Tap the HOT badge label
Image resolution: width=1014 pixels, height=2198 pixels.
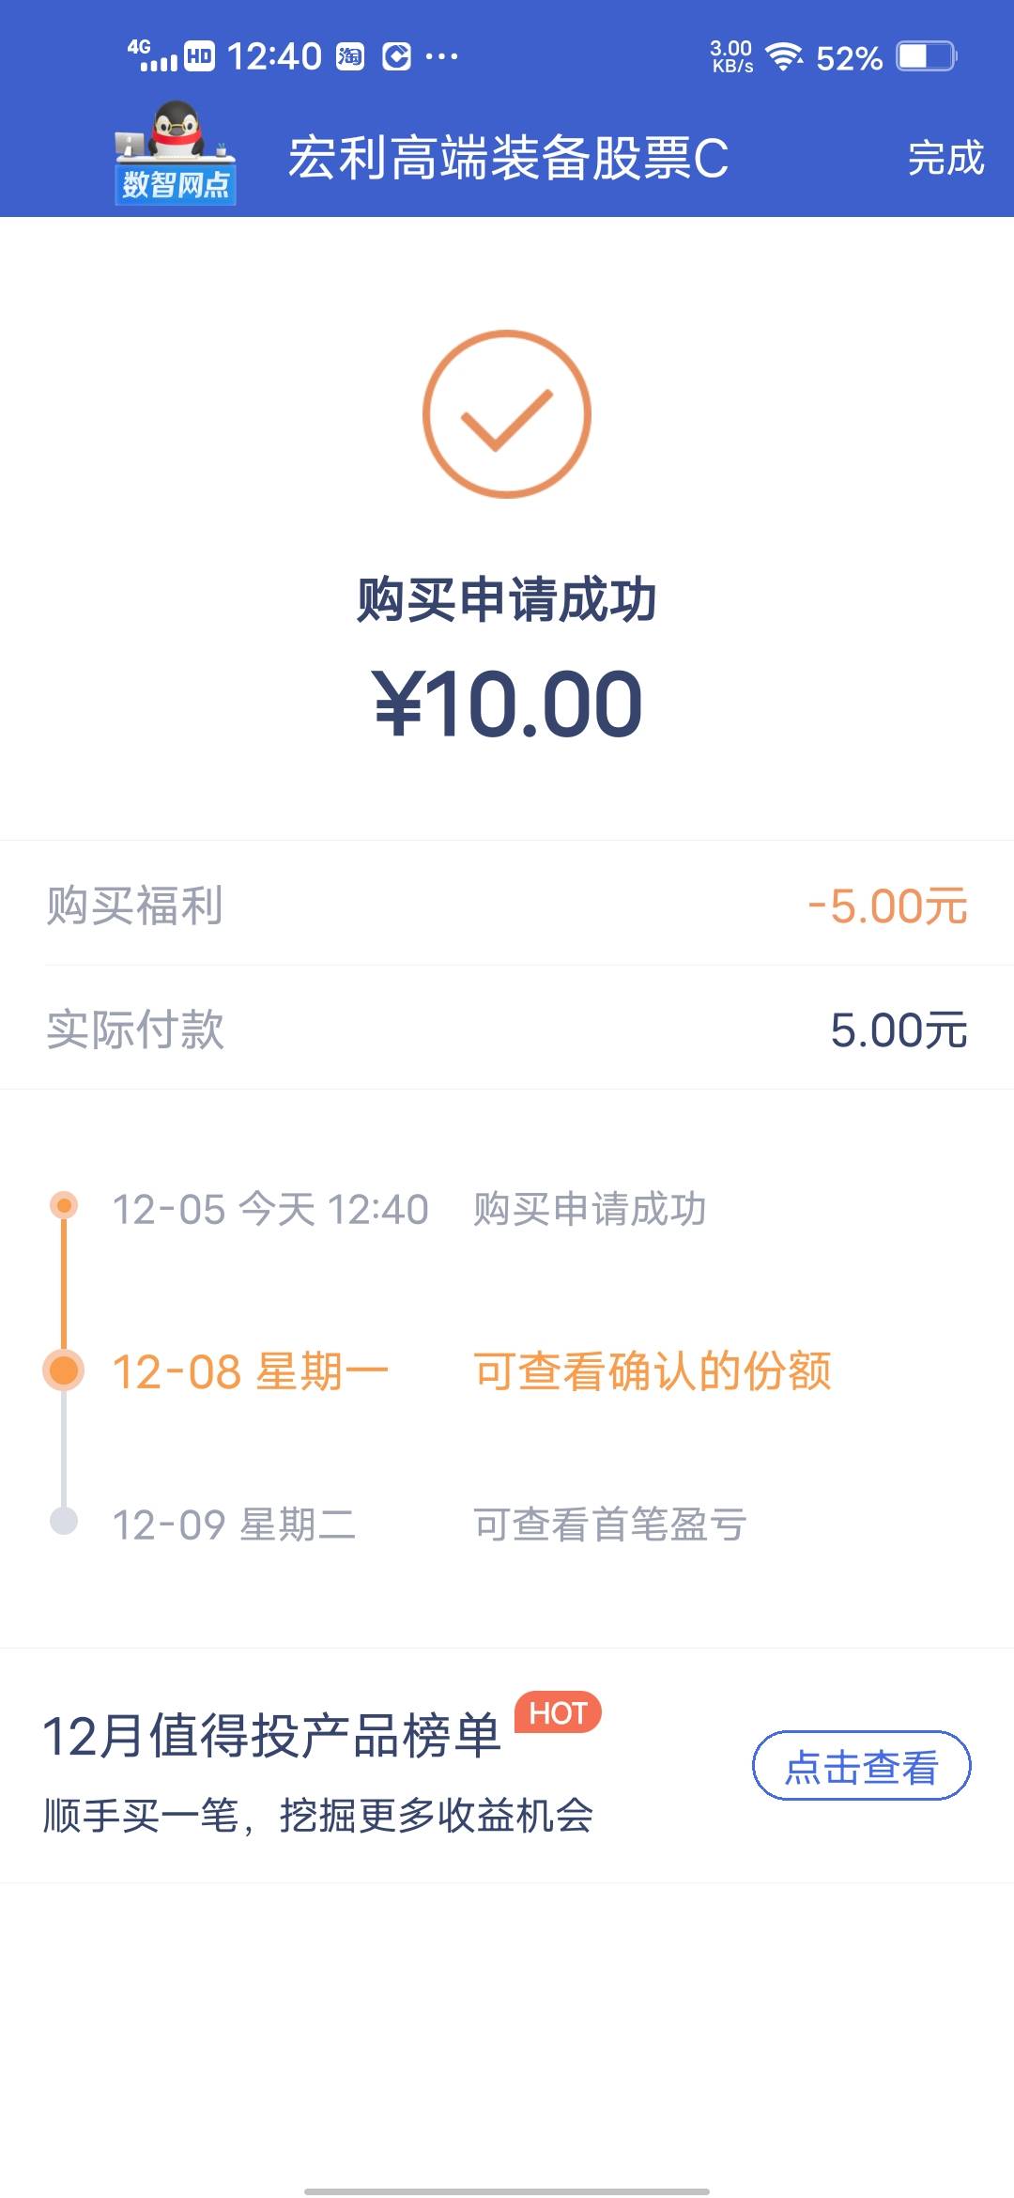pos(558,1713)
